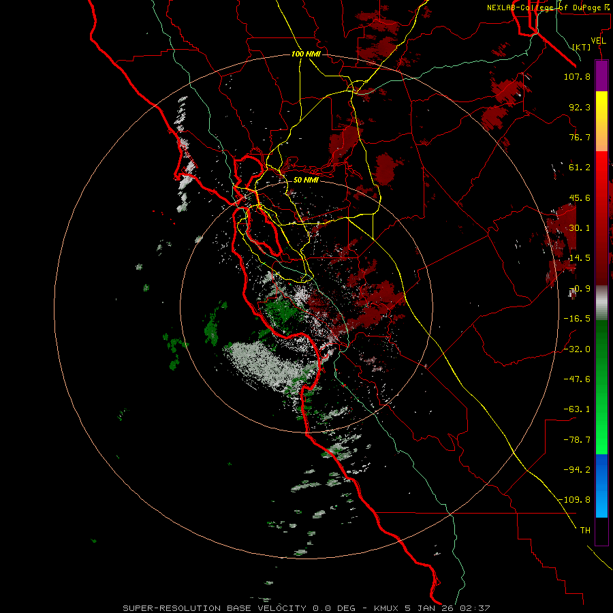Select the -94.2 scale value
This screenshot has height=613, width=613.
pyautogui.click(x=577, y=470)
